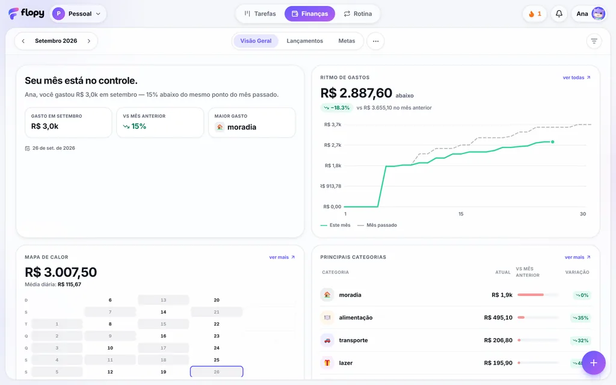Screen dimensions: 616x385
Task: Click 'ver mais' in Principais Categorias
Action: pyautogui.click(x=577, y=257)
